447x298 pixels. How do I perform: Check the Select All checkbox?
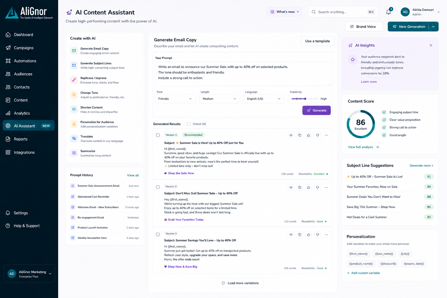coord(189,124)
